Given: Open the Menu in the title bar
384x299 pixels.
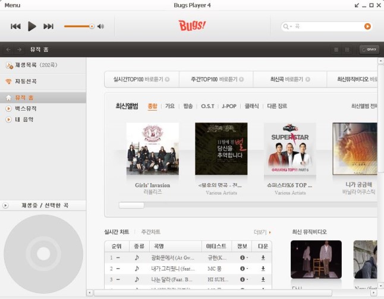Looking at the screenshot, I should (x=12, y=5).
